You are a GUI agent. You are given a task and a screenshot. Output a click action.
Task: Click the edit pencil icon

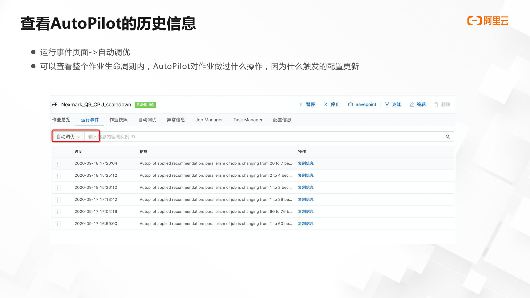[412, 104]
